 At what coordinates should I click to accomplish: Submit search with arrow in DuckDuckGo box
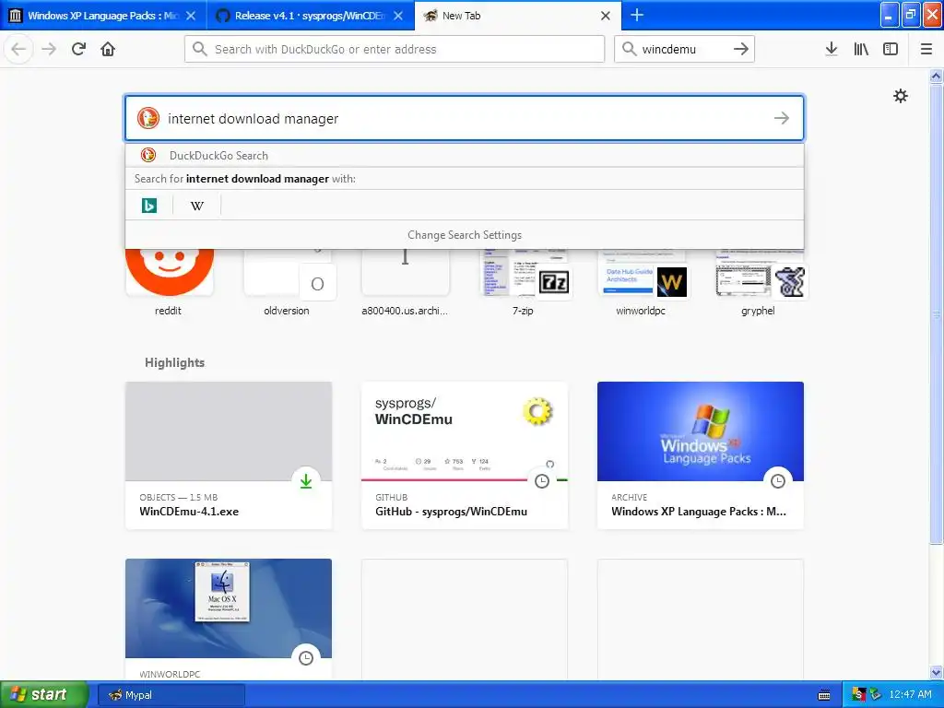coord(781,118)
